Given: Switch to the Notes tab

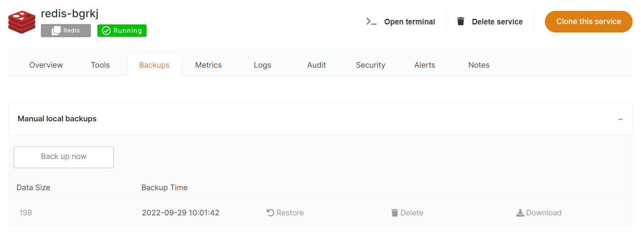Looking at the screenshot, I should point(479,65).
